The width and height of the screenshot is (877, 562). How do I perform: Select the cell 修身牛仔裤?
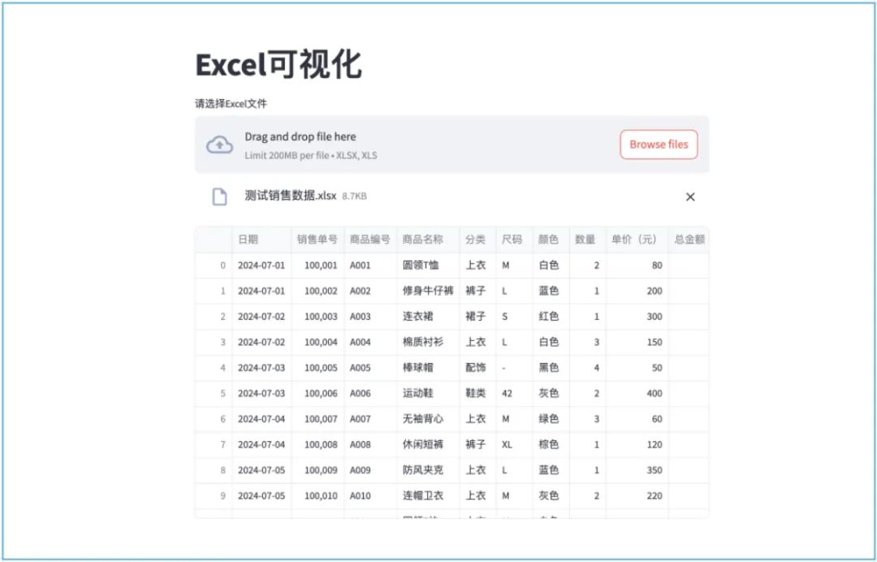[x=428, y=291]
